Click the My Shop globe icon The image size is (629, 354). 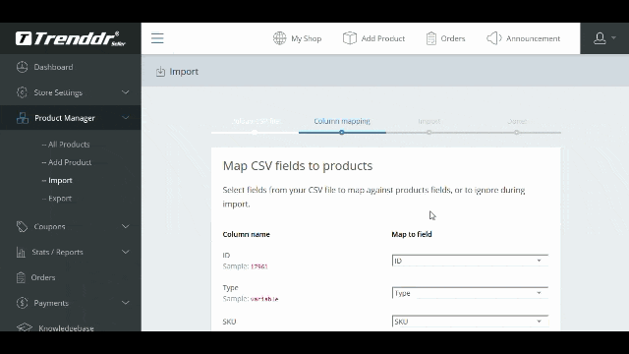coord(279,38)
